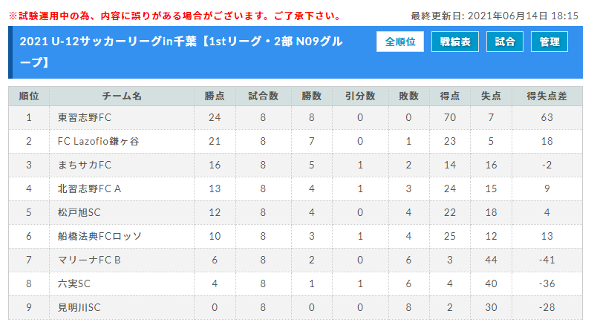Click 見明川SC team name
Viewport: 597px width, 328px height.
(79, 307)
